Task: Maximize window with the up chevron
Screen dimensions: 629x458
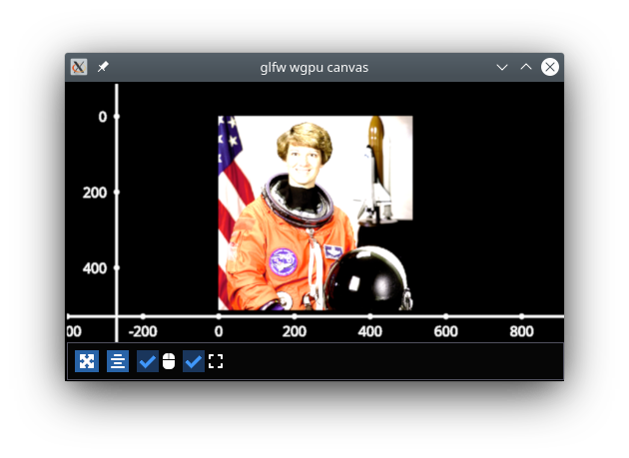Action: [x=526, y=67]
